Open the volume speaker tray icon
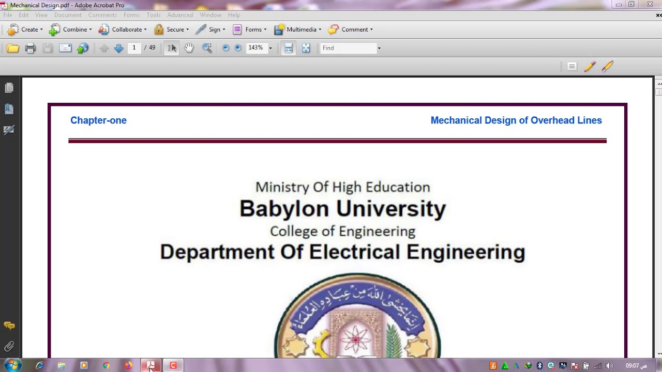Viewport: 662px width, 372px height. tap(609, 366)
